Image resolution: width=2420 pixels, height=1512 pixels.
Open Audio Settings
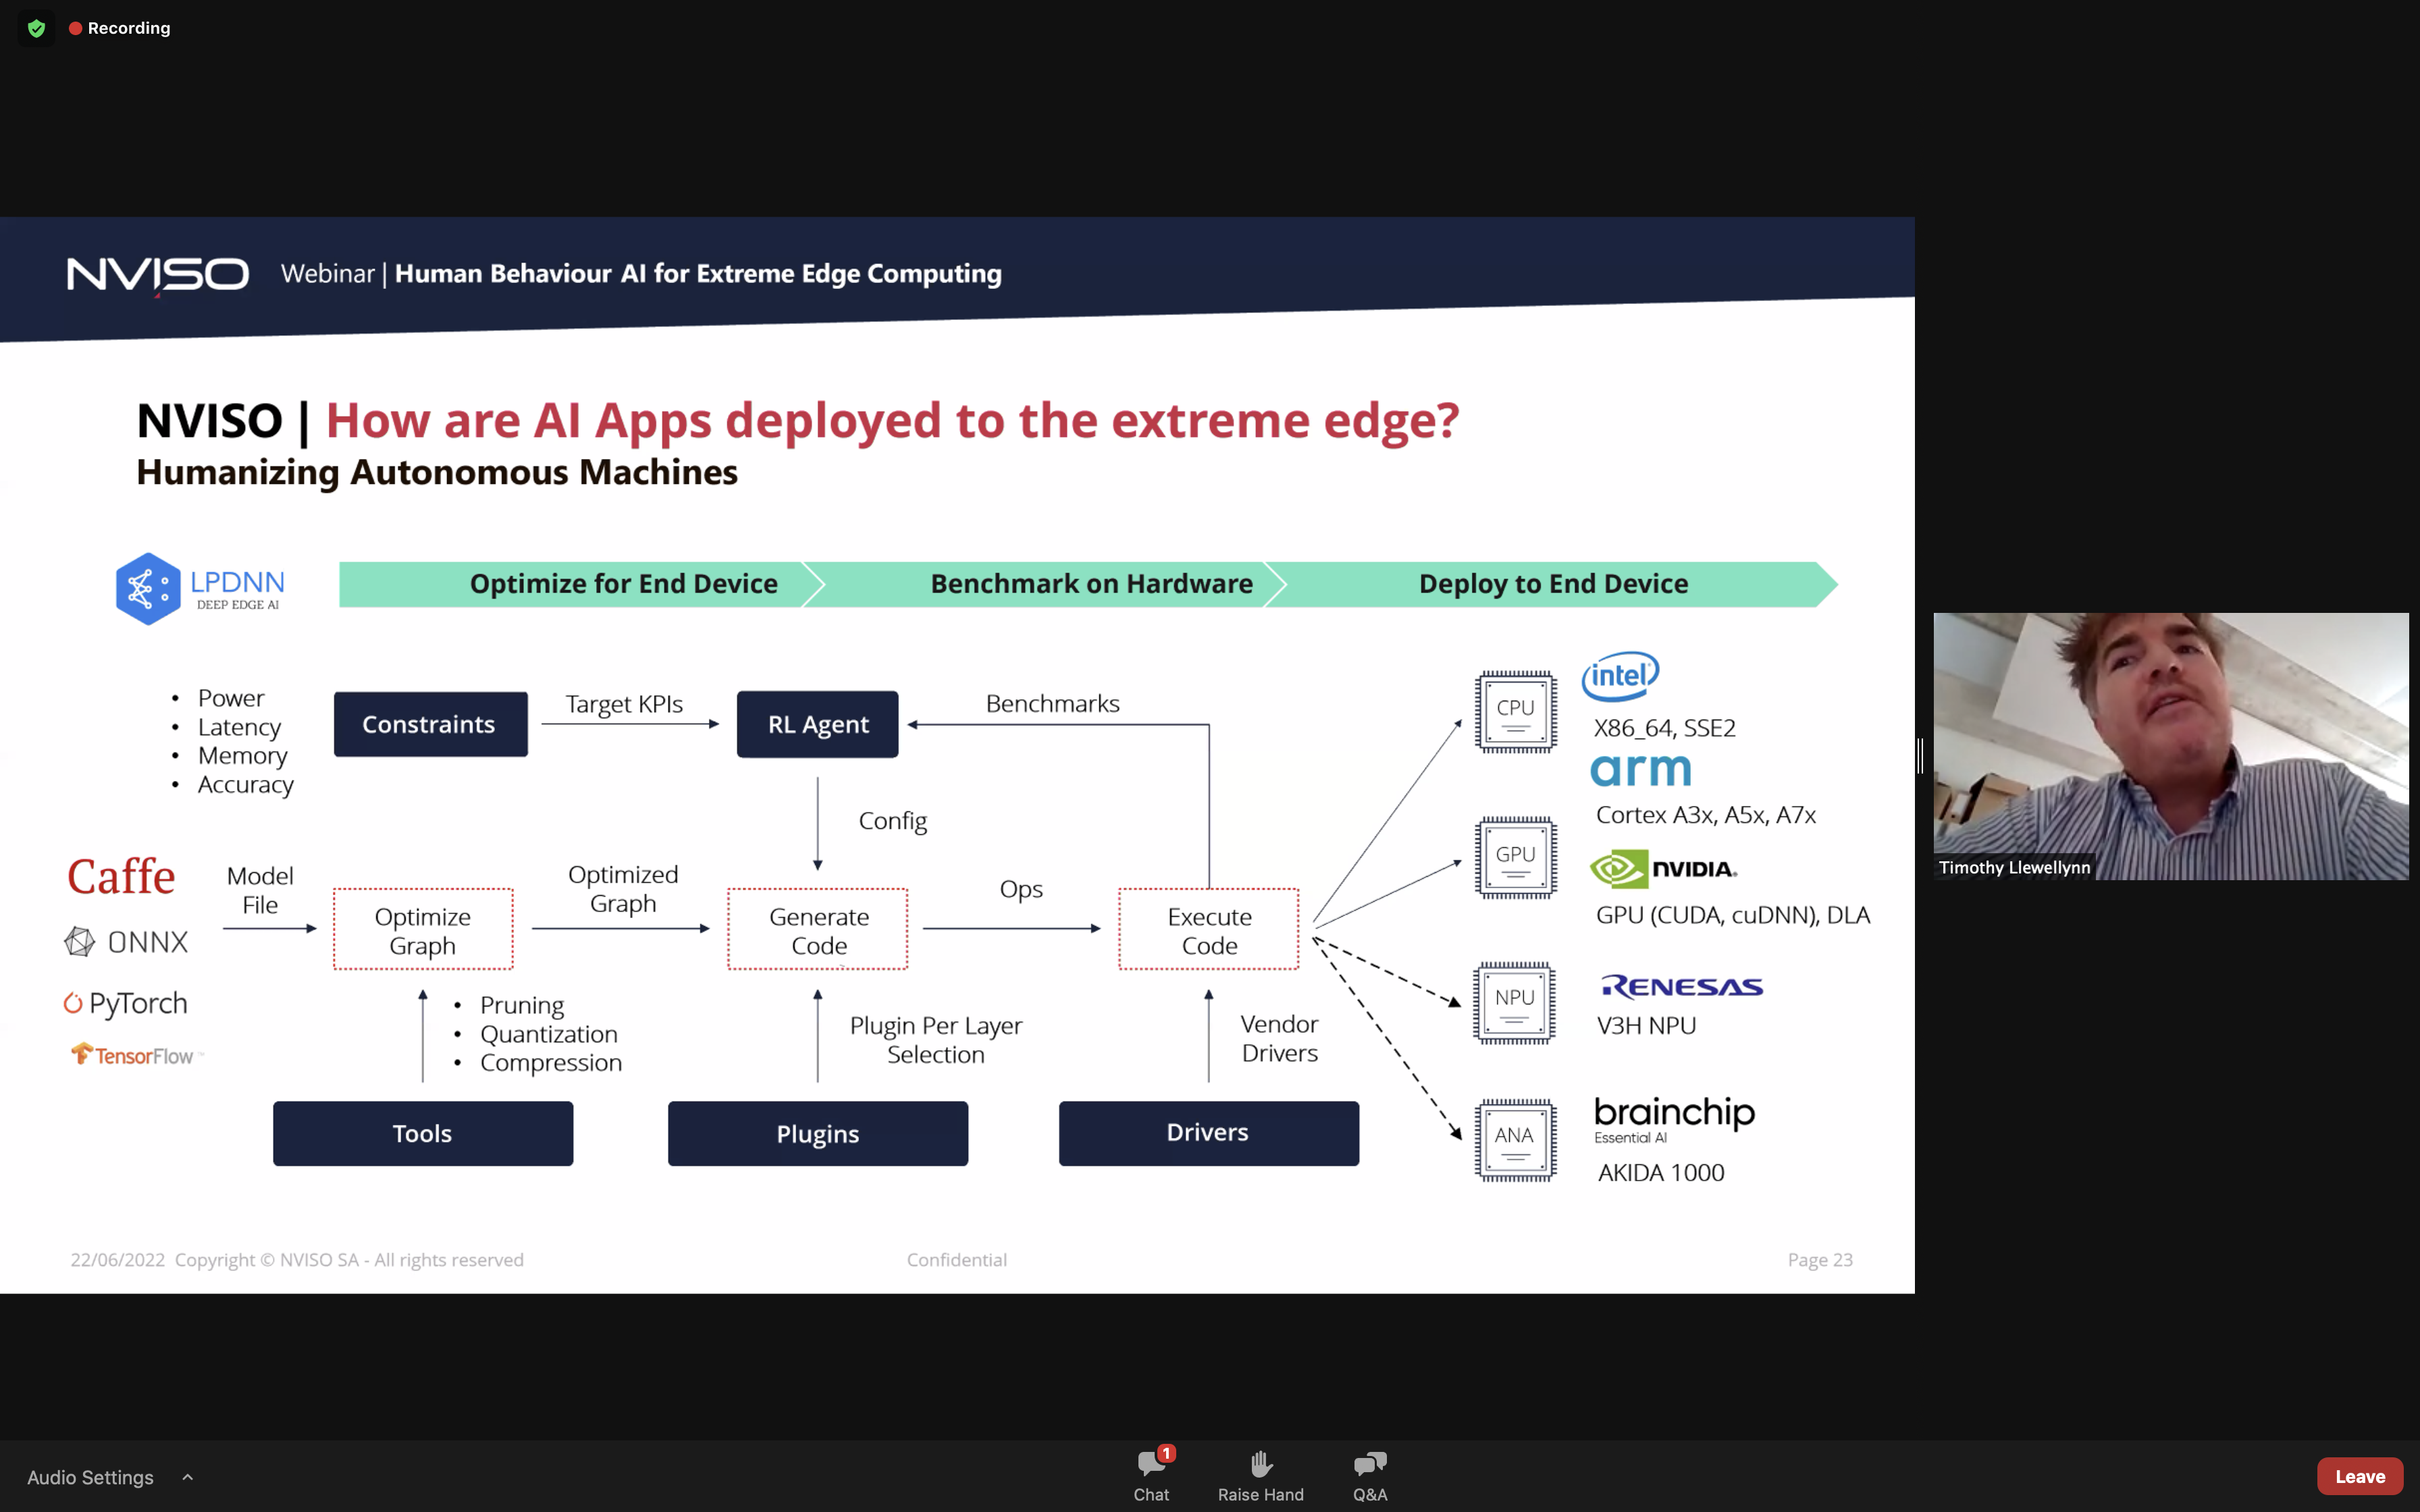click(90, 1477)
